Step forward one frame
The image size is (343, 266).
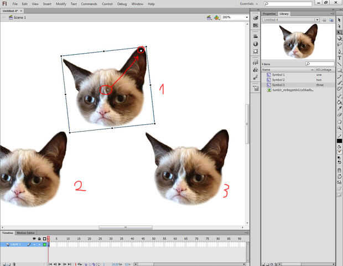[x=65, y=264]
